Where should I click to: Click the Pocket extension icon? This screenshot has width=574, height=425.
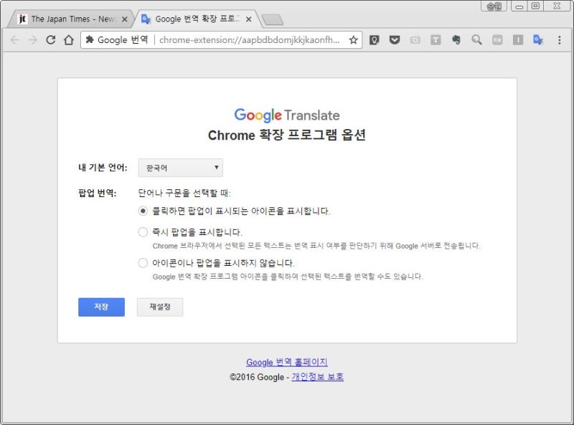[395, 40]
